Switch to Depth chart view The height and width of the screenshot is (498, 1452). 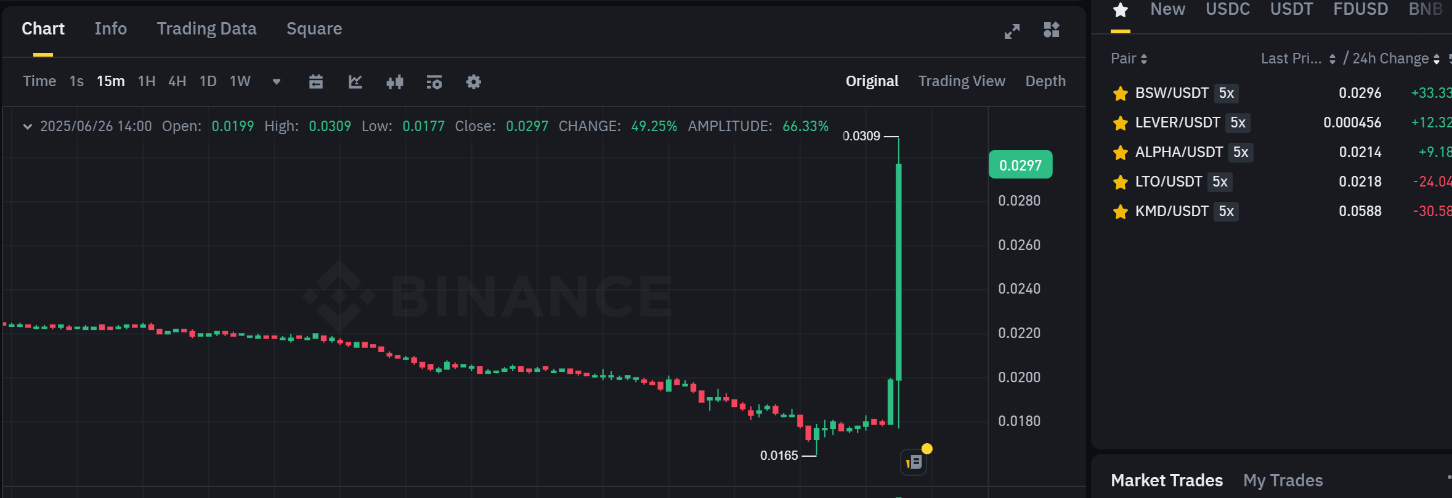[x=1045, y=81]
